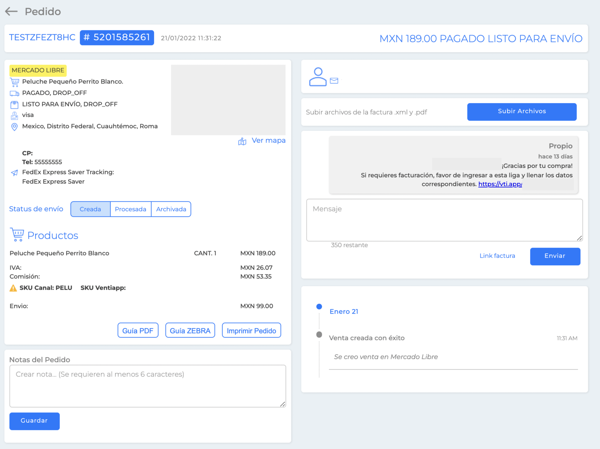The height and width of the screenshot is (449, 600).
Task: Click the location pin icon by Mexico address
Action: [14, 127]
